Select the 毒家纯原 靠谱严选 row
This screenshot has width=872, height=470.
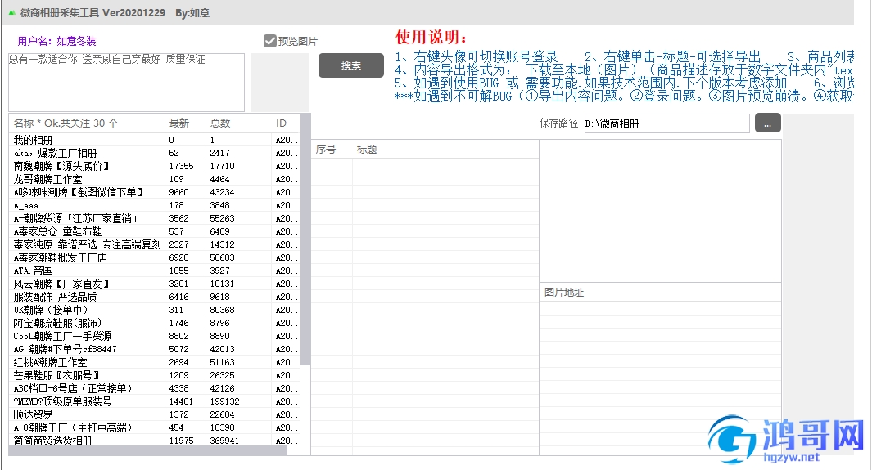pyautogui.click(x=155, y=244)
